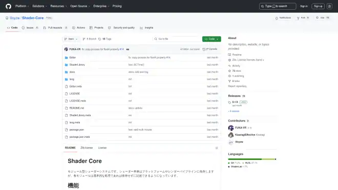The height and width of the screenshot is (190, 338).
Task: Open commit history clock icon
Action: pyautogui.click(x=204, y=49)
